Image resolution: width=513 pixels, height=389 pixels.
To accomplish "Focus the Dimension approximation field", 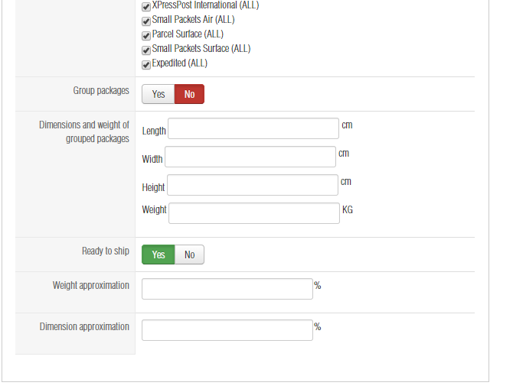I will coord(227,330).
